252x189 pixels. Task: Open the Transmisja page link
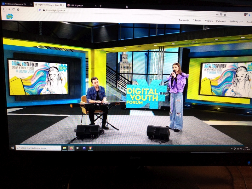click(x=184, y=20)
